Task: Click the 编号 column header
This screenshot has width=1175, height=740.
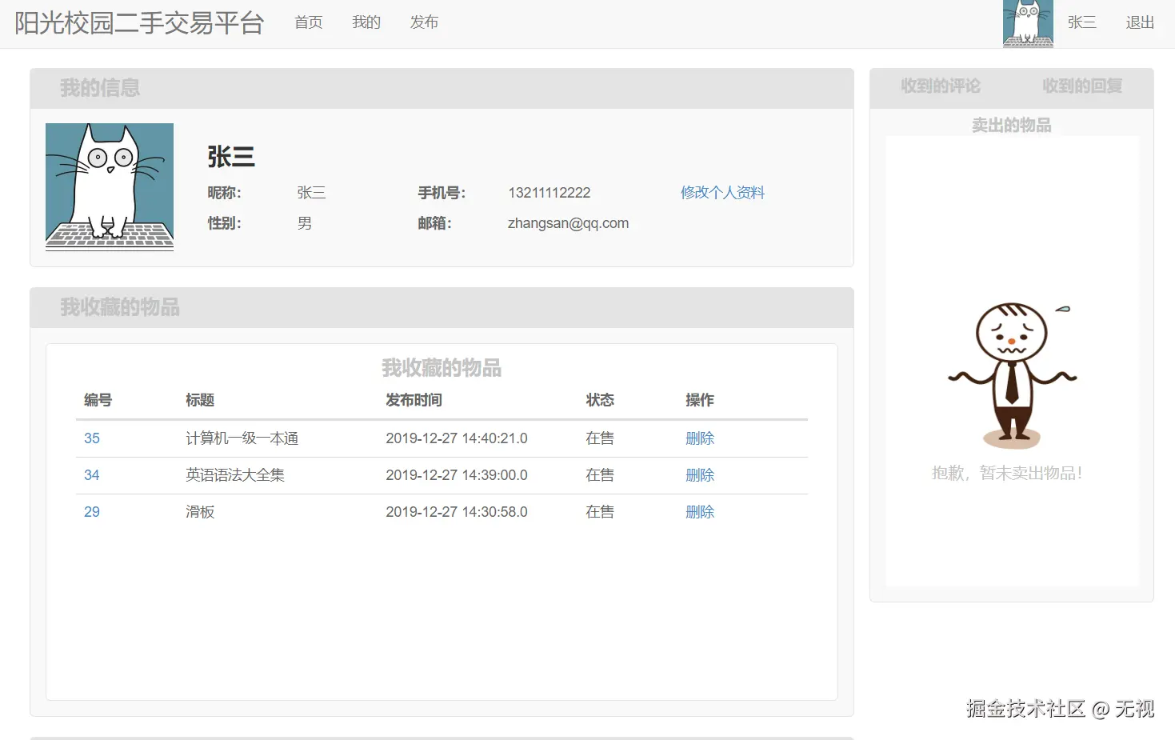Action: tap(98, 400)
